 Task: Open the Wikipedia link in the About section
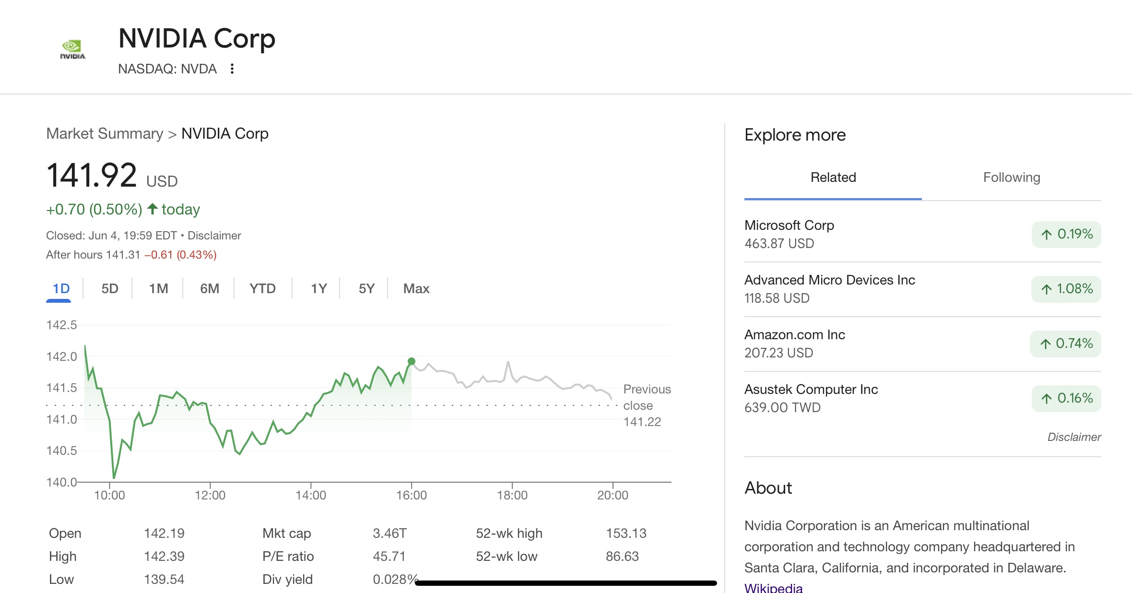(773, 587)
